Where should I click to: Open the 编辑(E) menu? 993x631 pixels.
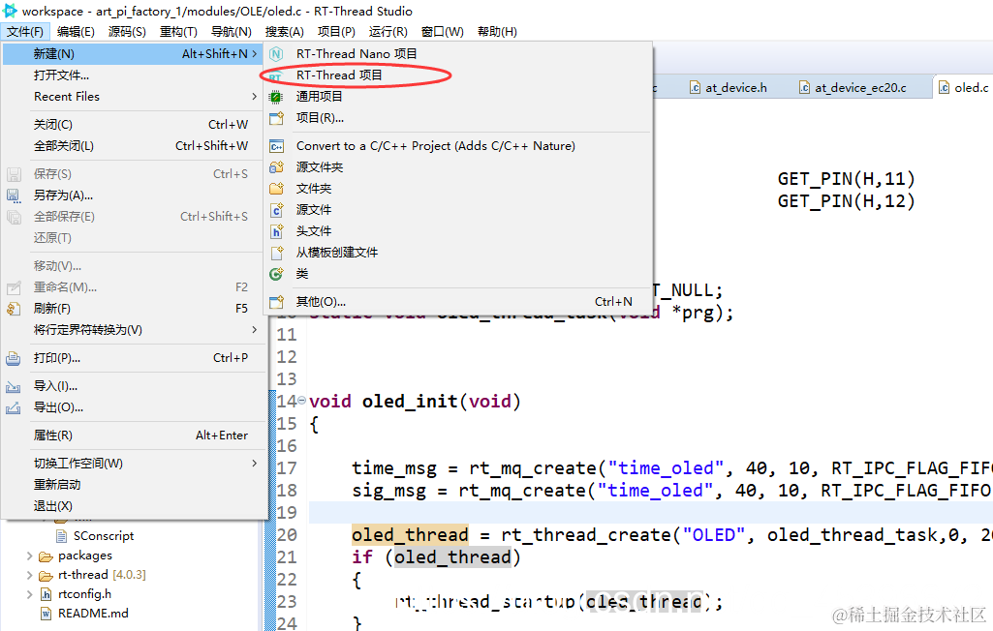[76, 32]
